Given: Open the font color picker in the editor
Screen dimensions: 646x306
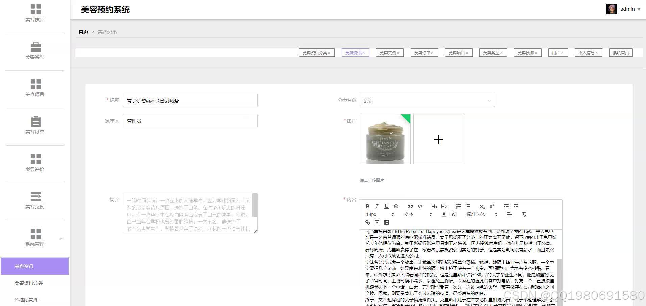Looking at the screenshot, I should 444,214.
